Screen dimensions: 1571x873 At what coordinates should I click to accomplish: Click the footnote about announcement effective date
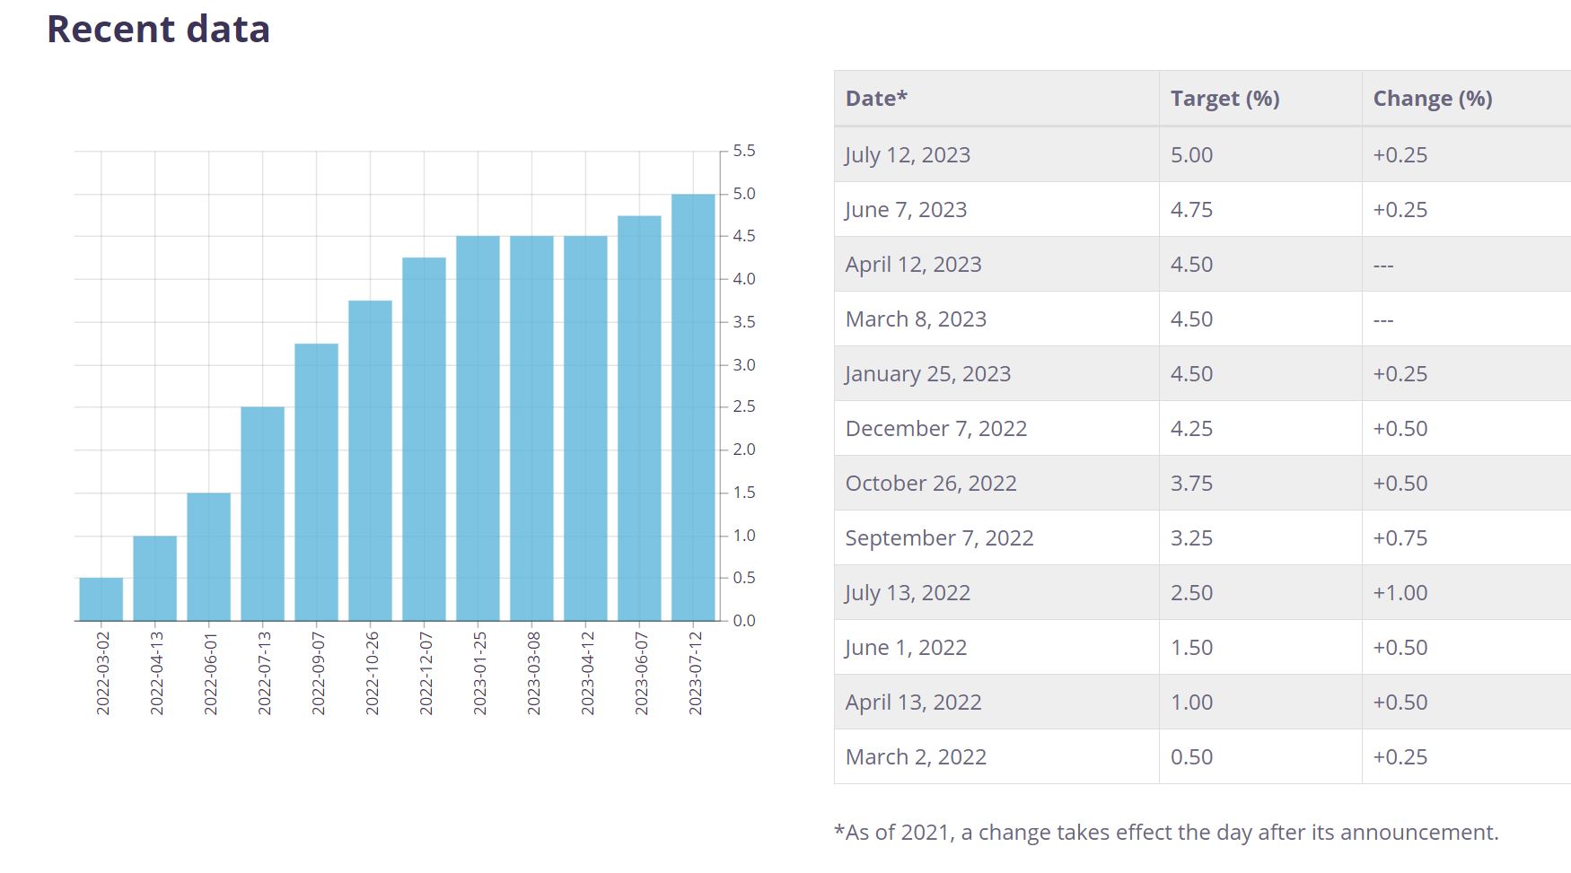click(x=1166, y=833)
